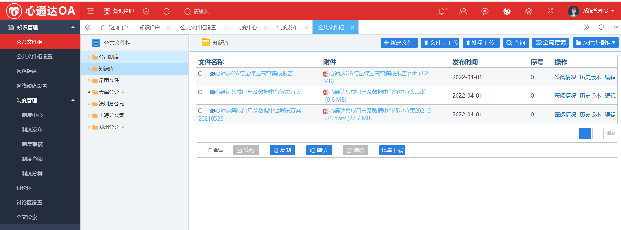Collapse the 知识管理 sidebar section
The height and width of the screenshot is (230, 621).
point(73,27)
